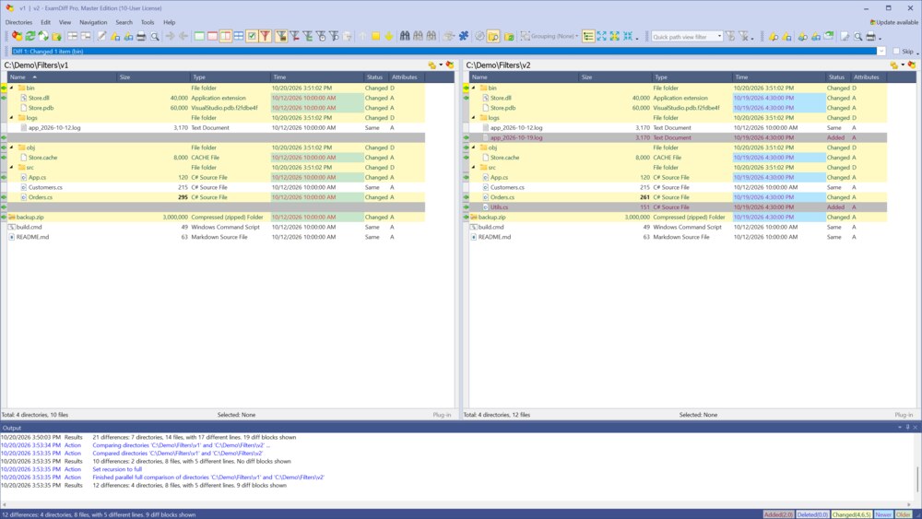Open the Diff 1 difference list dropdown arrow
The image size is (922, 519).
pos(881,51)
